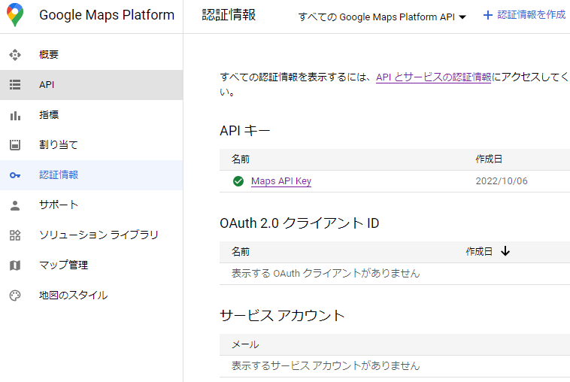Open the Maps API Key link
Viewport: 570px width, 382px height.
pos(281,181)
